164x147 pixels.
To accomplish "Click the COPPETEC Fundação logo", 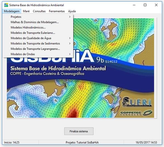I will 136,113.
